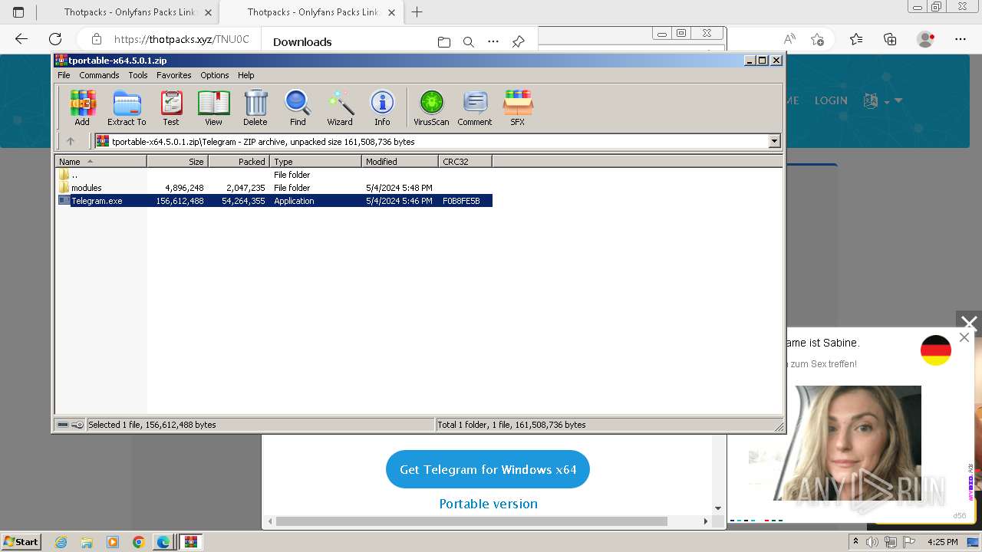Click the View file icon

click(213, 107)
